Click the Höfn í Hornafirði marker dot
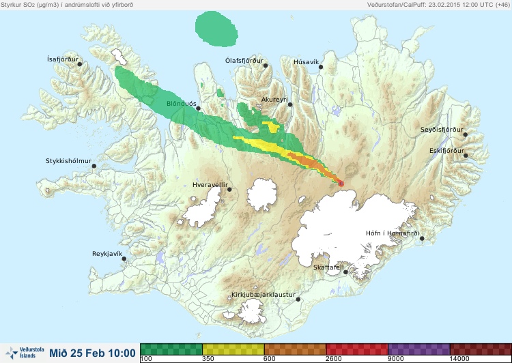This screenshot has height=363, width=512. [422, 238]
